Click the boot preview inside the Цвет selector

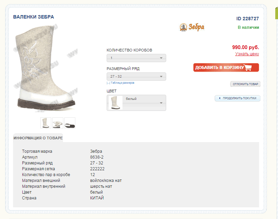116,103
